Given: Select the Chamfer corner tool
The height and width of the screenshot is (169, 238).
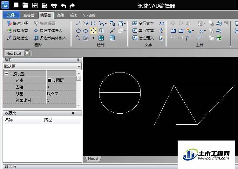Looking at the screenshot, I should 200,38.
